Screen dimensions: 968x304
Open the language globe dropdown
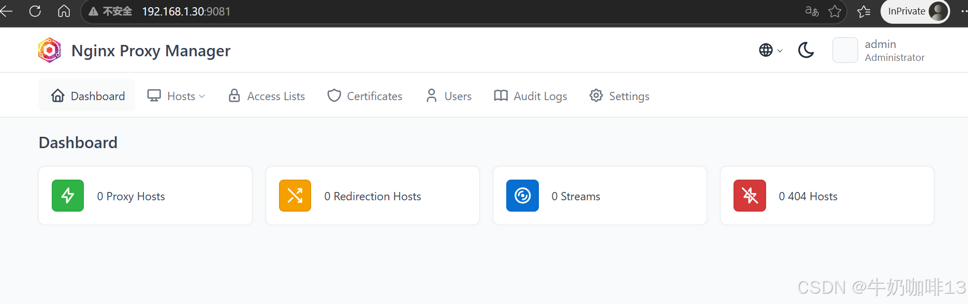coord(770,50)
